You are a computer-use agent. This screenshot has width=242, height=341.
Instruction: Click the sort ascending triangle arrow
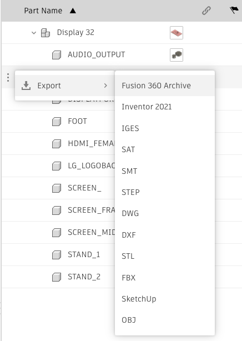[73, 11]
